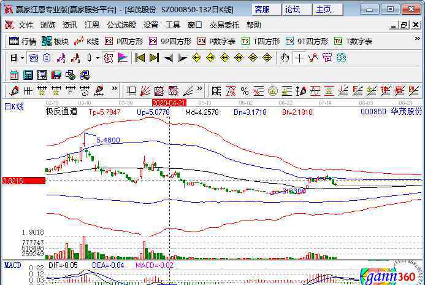Open the P四方形 tool
The width and height of the screenshot is (425, 285).
point(124,41)
